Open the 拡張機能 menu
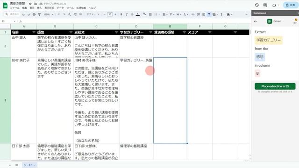Image resolution: width=299 pixels, height=168 pixels. pos(81,8)
